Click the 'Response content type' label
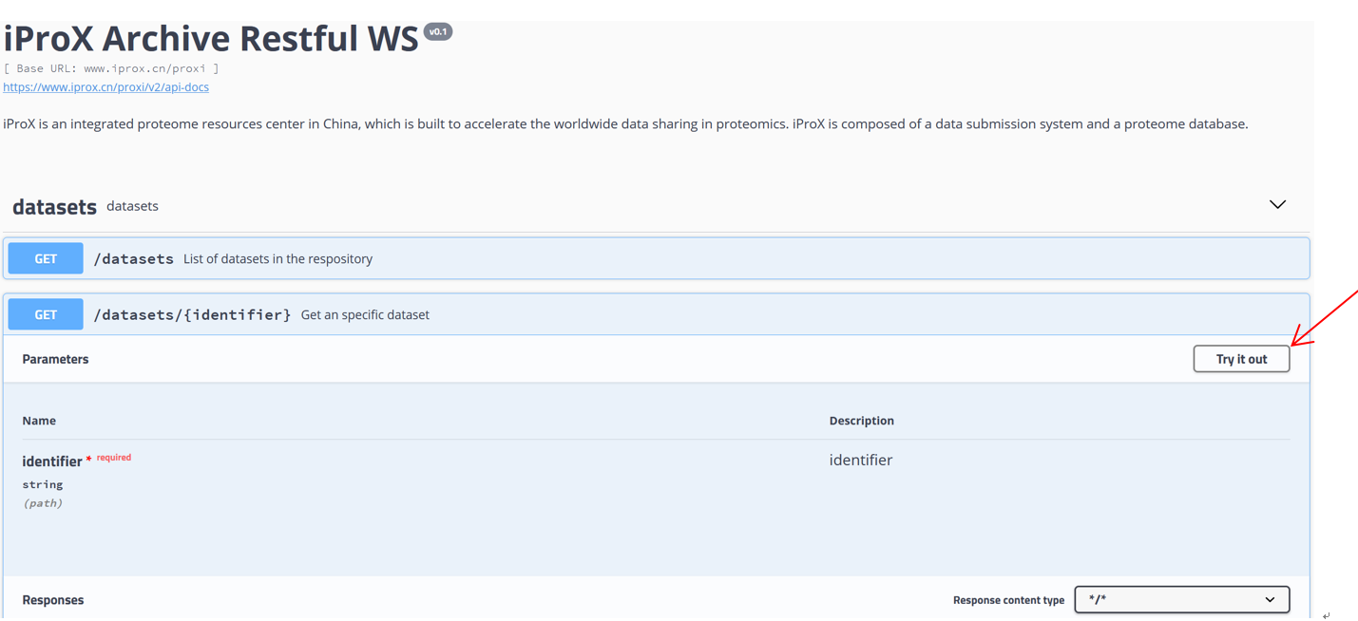 coord(1008,600)
